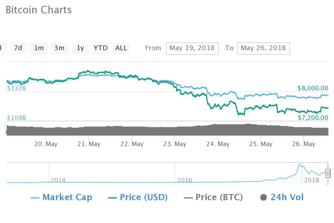
Task: Enable the Price (BTC) series
Action: (x=213, y=197)
